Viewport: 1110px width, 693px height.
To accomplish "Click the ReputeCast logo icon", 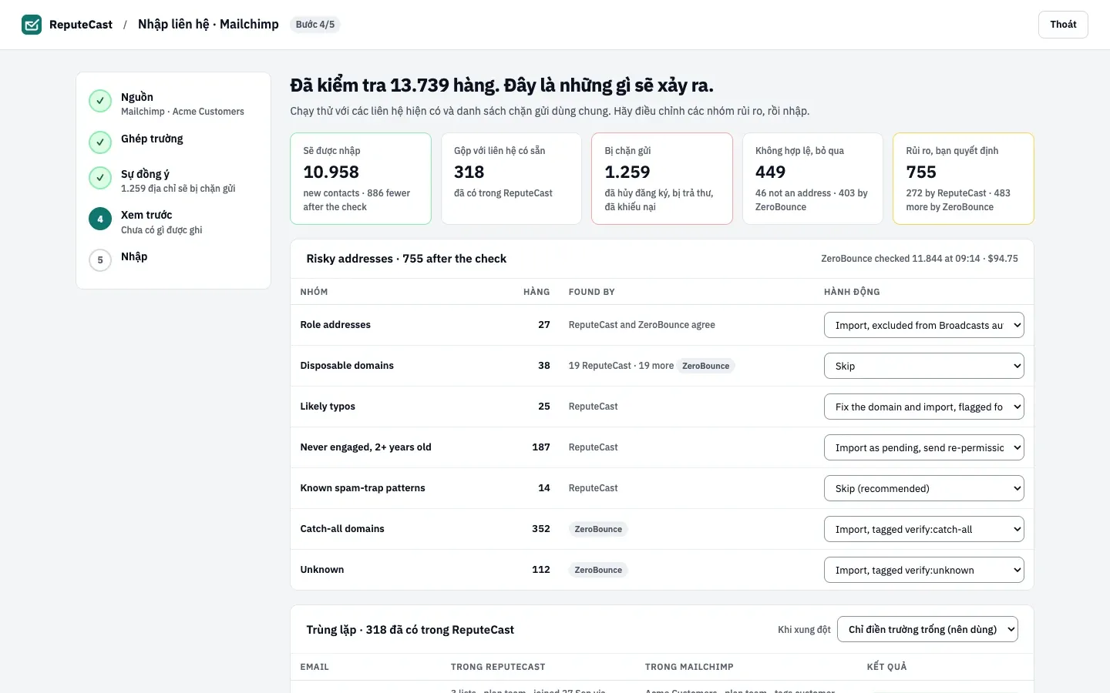I will click(x=32, y=25).
